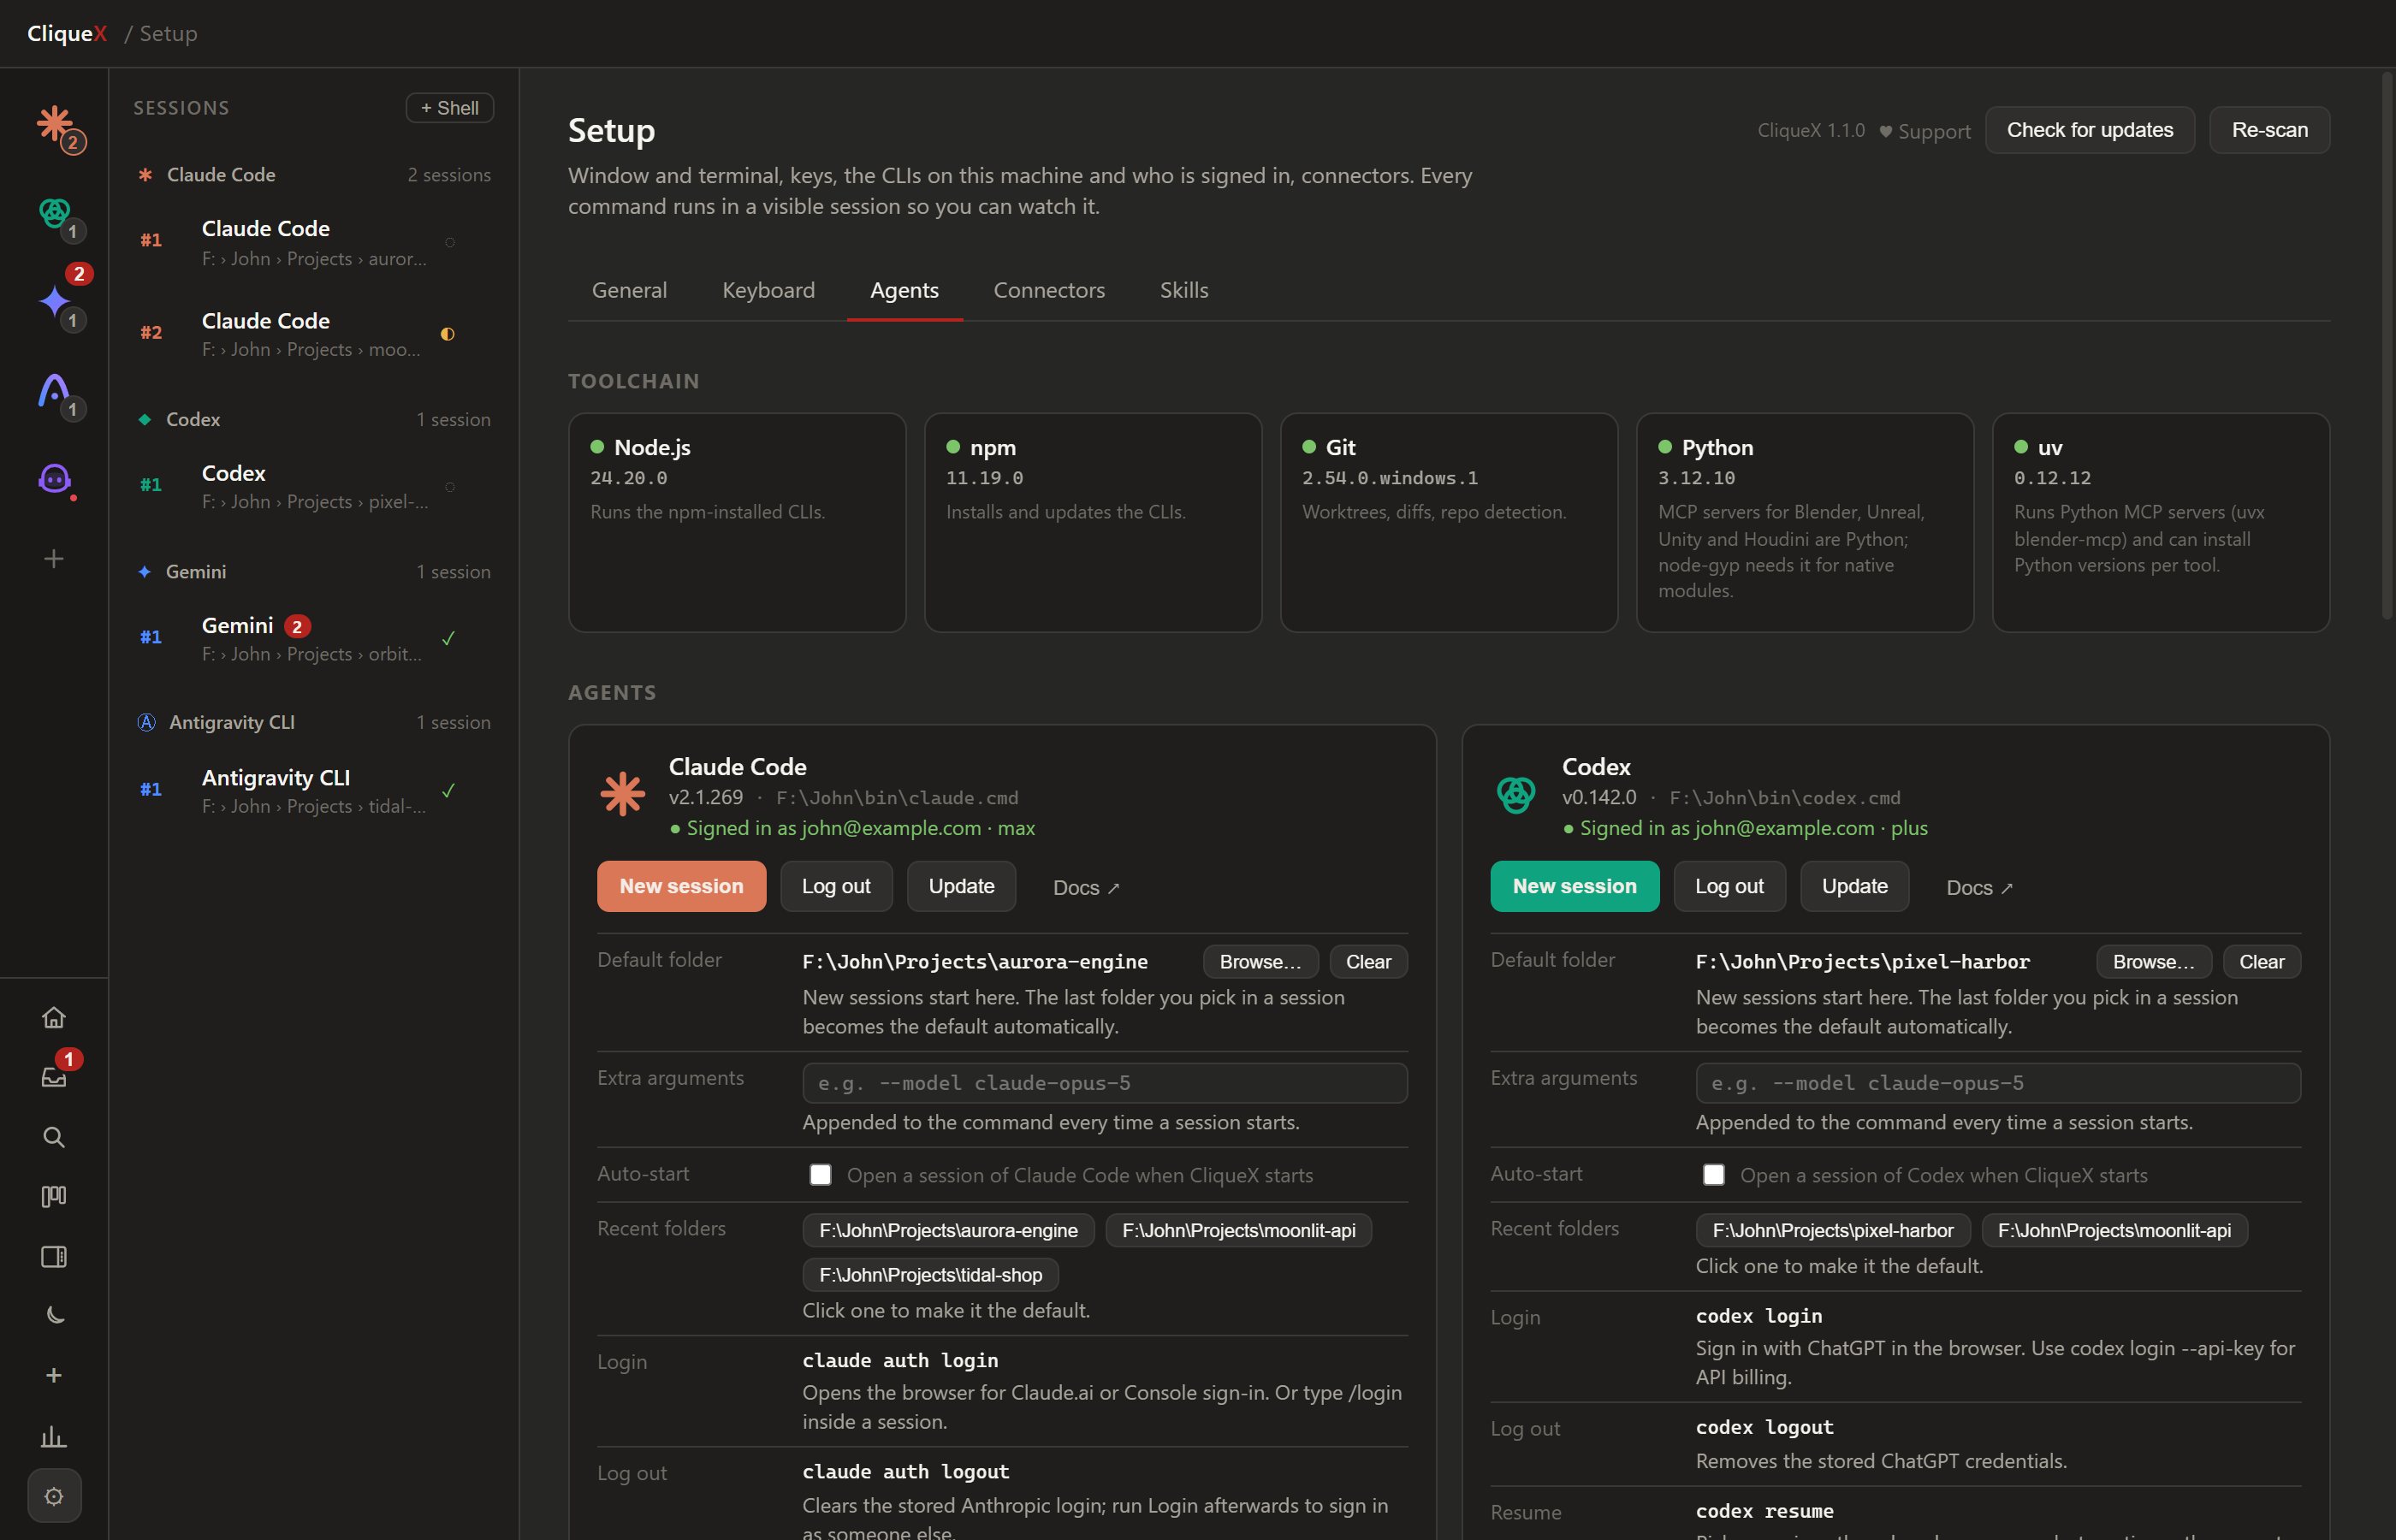Open the Connectors tab
2396x1540 pixels.
pyautogui.click(x=1049, y=290)
